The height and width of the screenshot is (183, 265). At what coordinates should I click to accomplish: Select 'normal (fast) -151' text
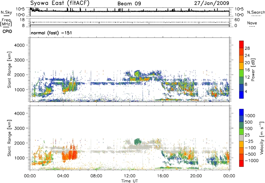tap(51, 33)
